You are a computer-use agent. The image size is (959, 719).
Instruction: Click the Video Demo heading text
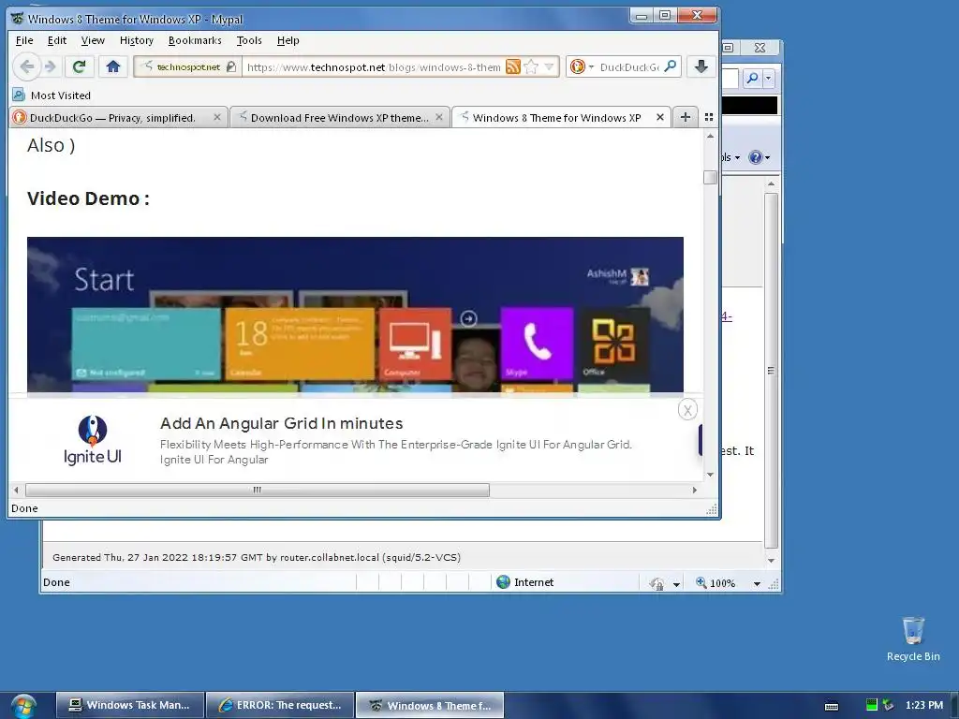point(88,198)
